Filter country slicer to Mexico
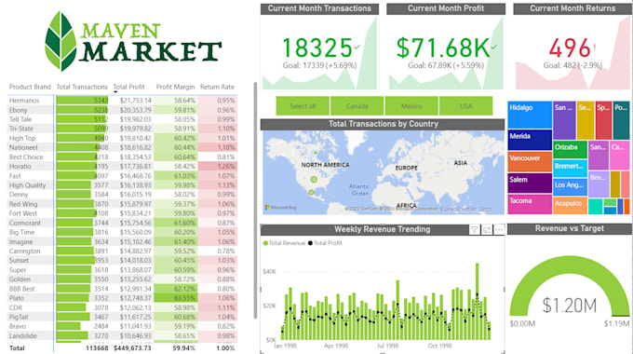The width and height of the screenshot is (633, 354). pyautogui.click(x=411, y=106)
